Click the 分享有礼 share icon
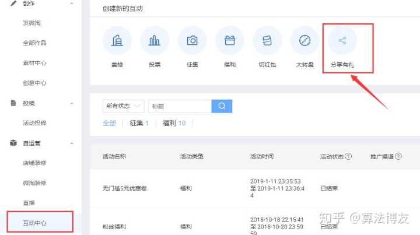This screenshot has width=420, height=235. [x=342, y=41]
